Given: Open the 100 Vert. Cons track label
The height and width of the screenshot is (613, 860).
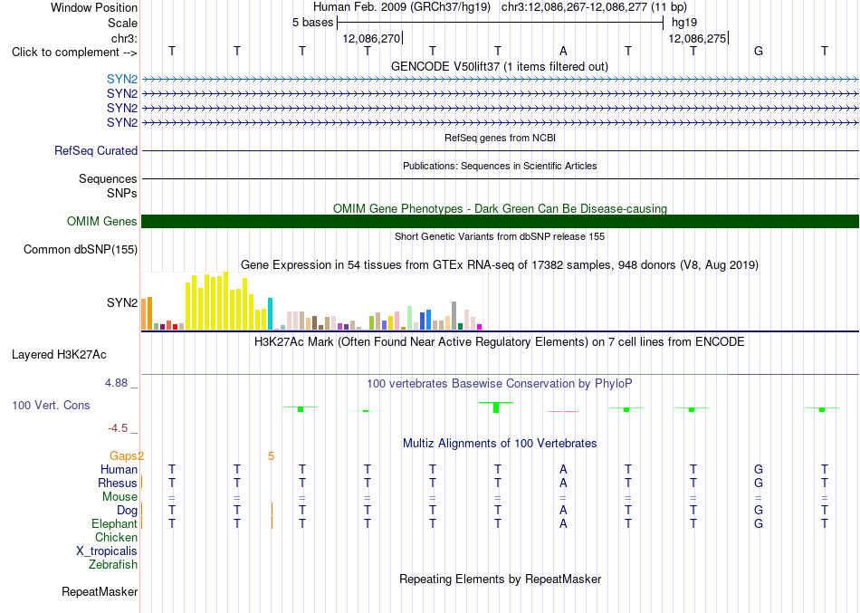Looking at the screenshot, I should click(51, 405).
